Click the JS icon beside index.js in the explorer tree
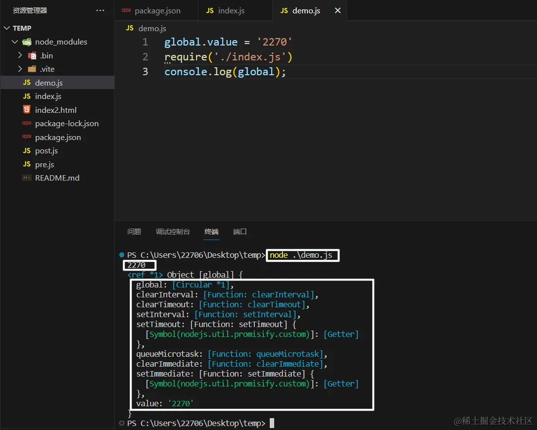 [x=27, y=96]
